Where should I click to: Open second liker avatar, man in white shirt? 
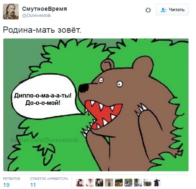pyautogui.click(x=89, y=182)
